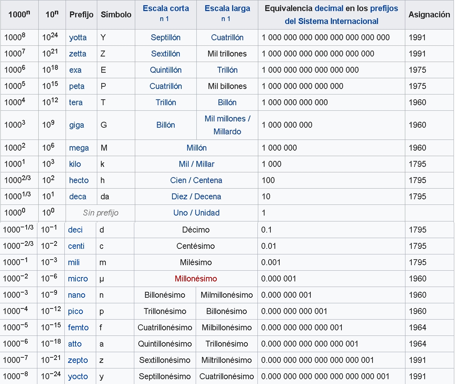Click the hecto prefix link
455x384 pixels.
pyautogui.click(x=79, y=180)
